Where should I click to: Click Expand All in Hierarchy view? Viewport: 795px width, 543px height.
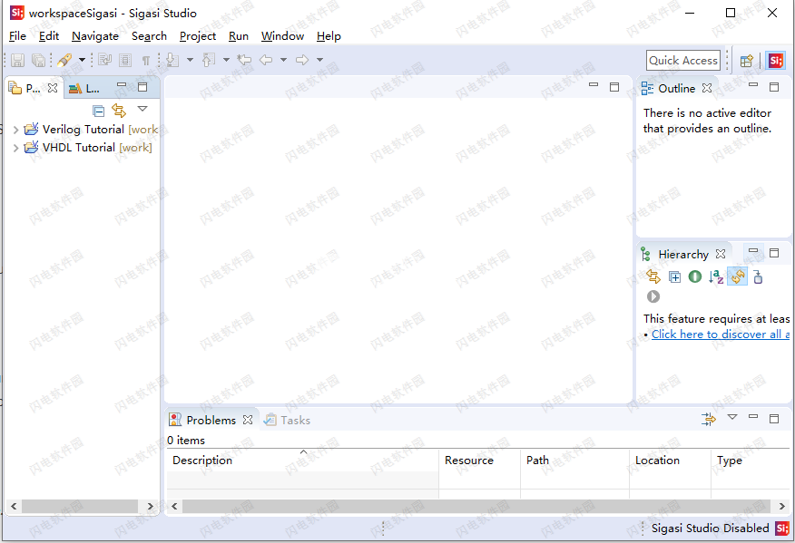(675, 277)
